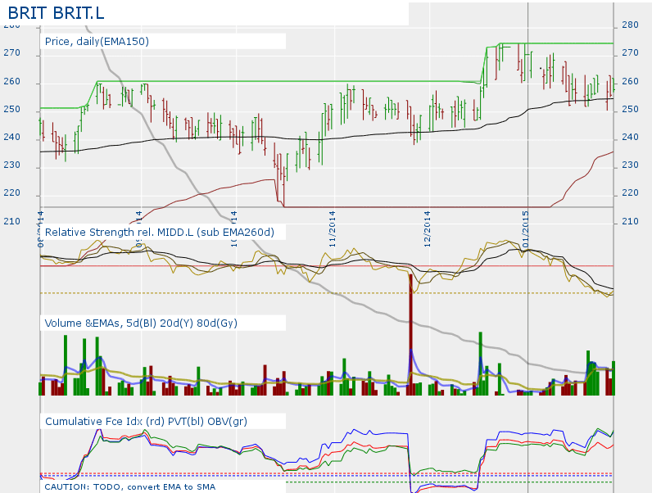652x493 pixels.
Task: Click the 01/2015 date axis label
Action: (x=525, y=229)
